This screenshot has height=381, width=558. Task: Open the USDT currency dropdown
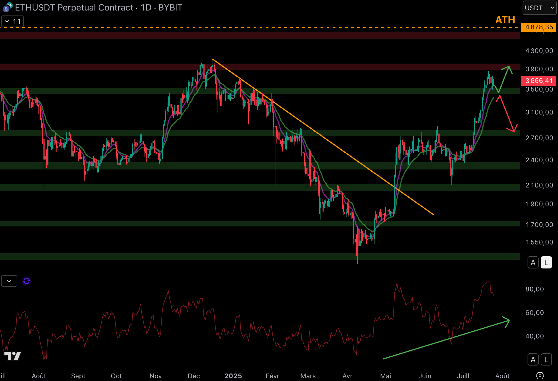click(539, 8)
